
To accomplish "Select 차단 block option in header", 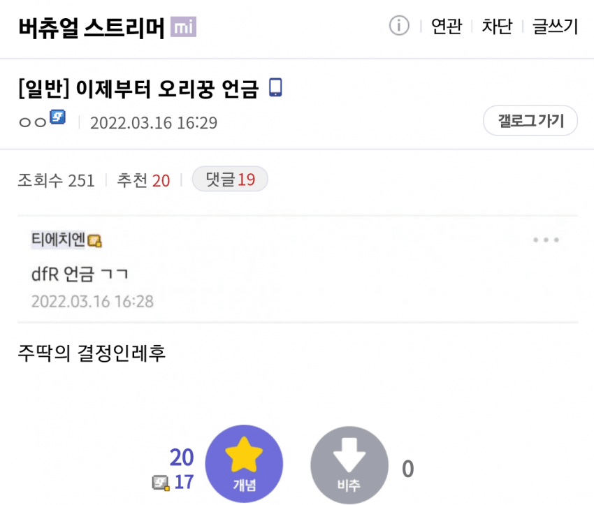I will [x=497, y=27].
